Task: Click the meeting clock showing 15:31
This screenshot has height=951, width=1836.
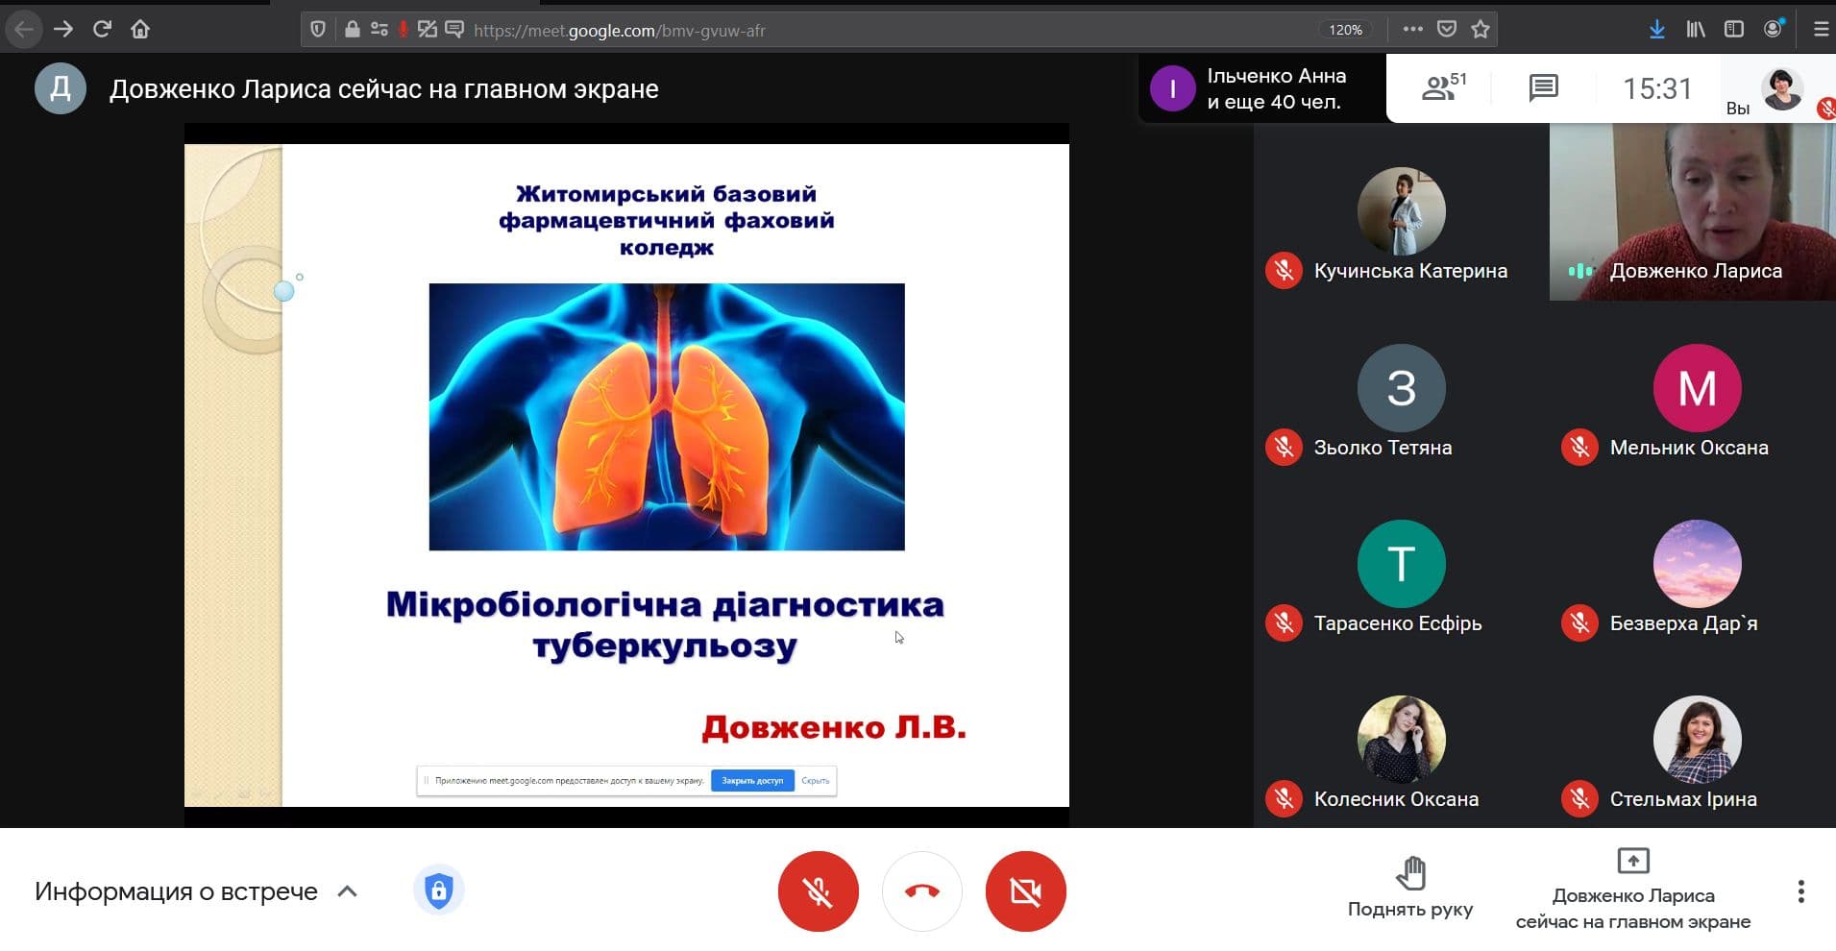Action: click(x=1657, y=88)
